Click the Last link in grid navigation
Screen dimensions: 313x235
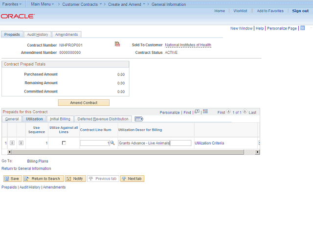click(x=252, y=113)
